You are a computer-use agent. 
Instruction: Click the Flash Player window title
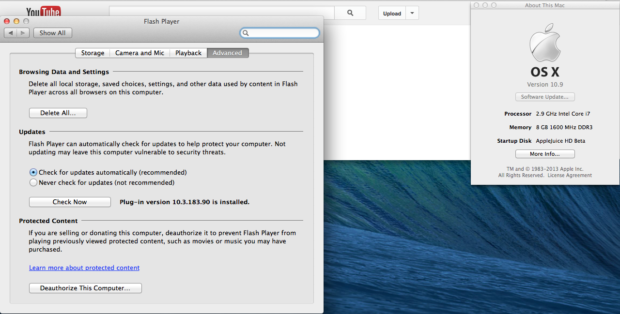pyautogui.click(x=162, y=21)
